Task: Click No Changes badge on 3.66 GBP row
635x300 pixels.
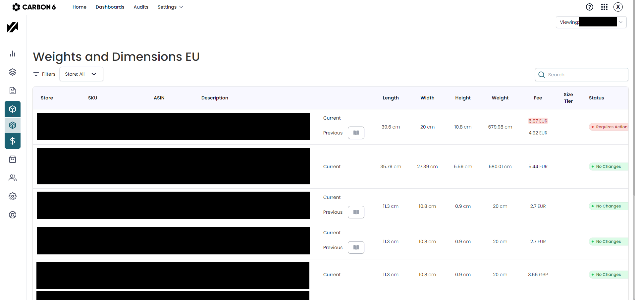Action: [x=609, y=275]
